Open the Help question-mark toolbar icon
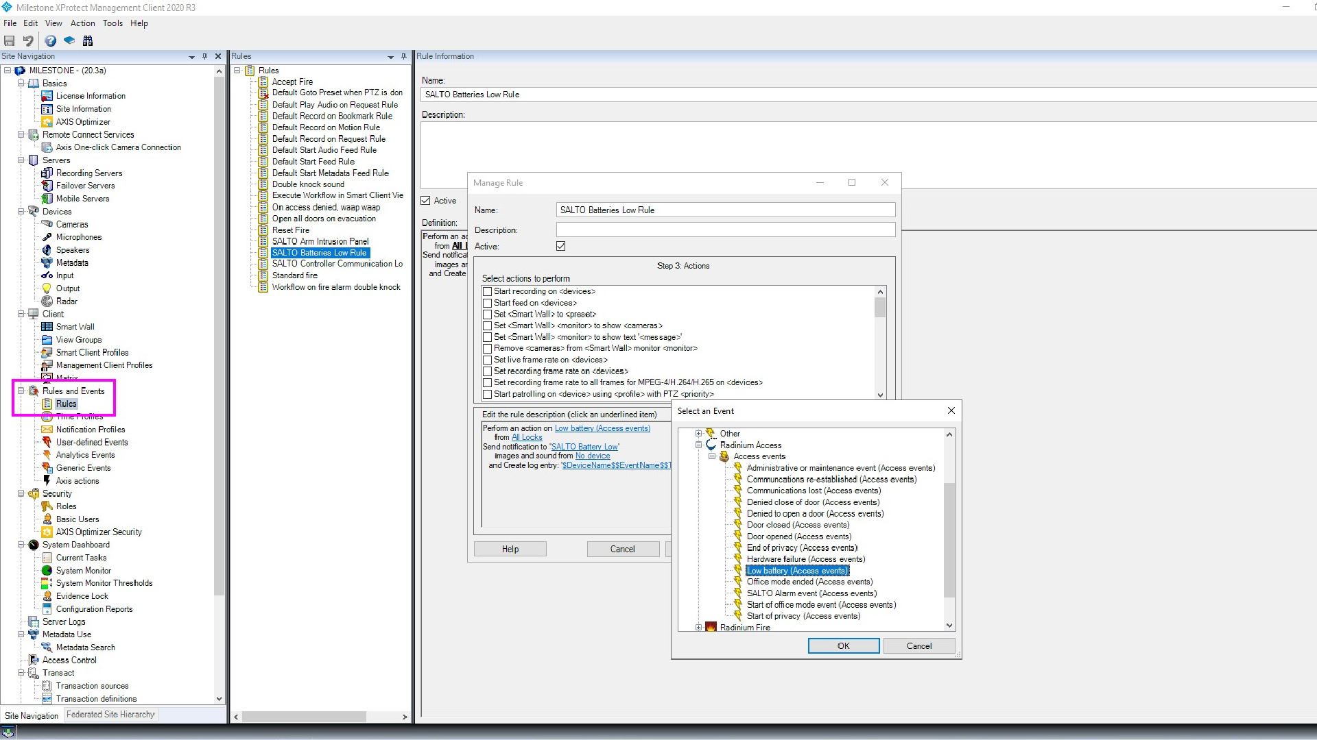The height and width of the screenshot is (740, 1317). (51, 41)
